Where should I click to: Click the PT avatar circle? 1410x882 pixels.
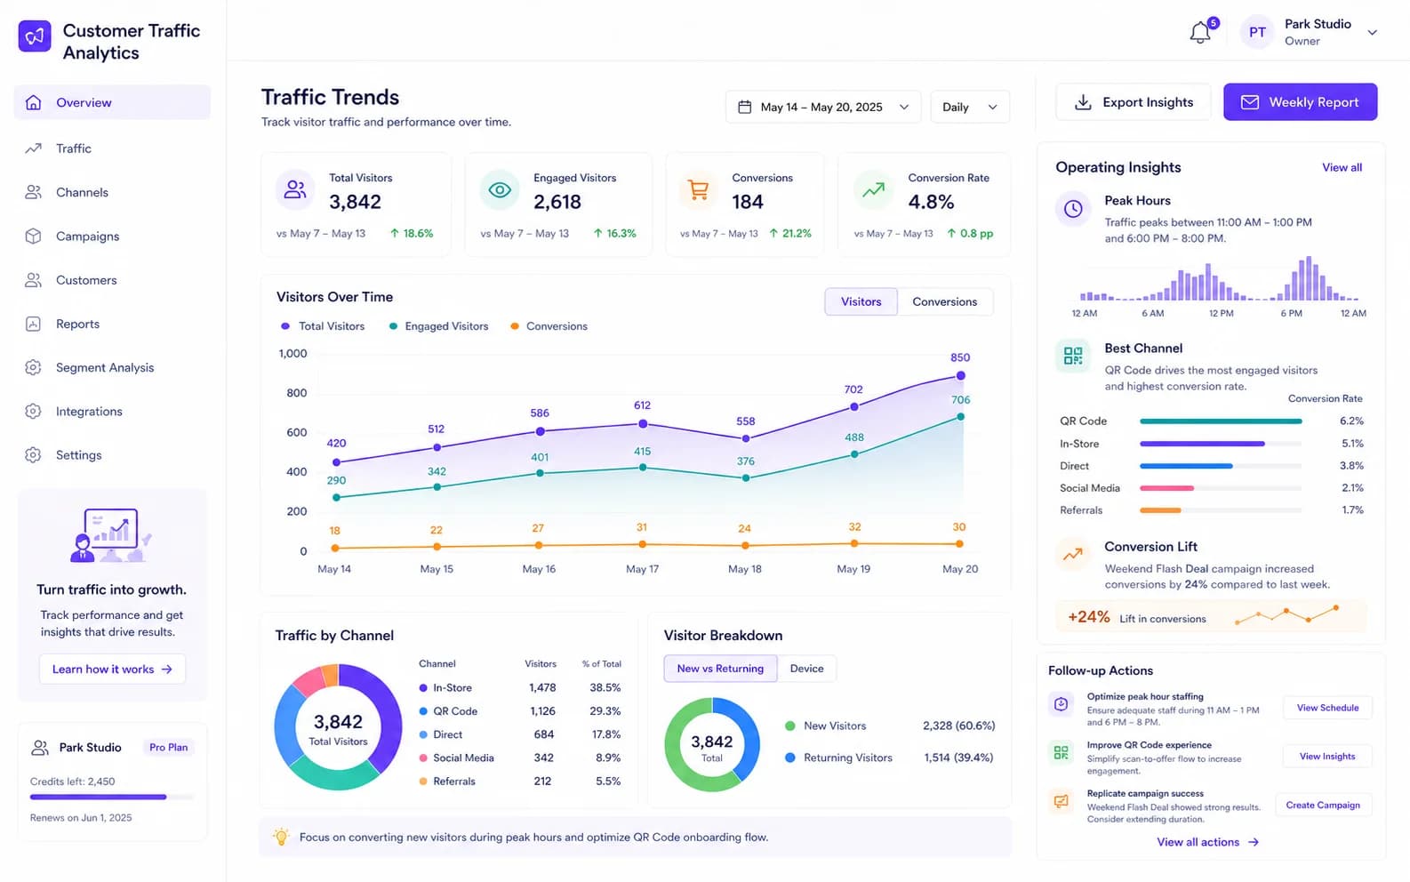coord(1257,33)
